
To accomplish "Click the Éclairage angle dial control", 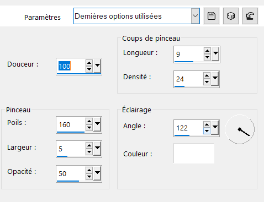I will 240,129.
